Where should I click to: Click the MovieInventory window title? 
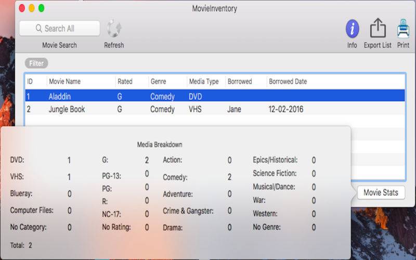[214, 8]
